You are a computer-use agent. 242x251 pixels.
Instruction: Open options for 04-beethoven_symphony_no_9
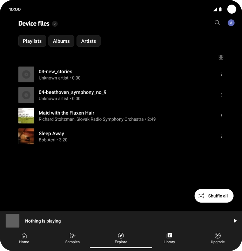coord(221,95)
